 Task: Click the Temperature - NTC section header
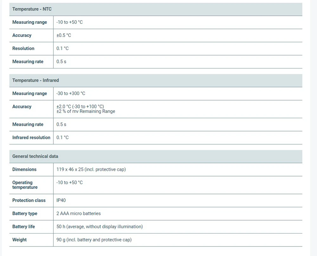click(32, 9)
